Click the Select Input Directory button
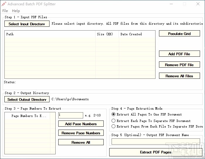This screenshot has width=205, height=159. point(27,24)
